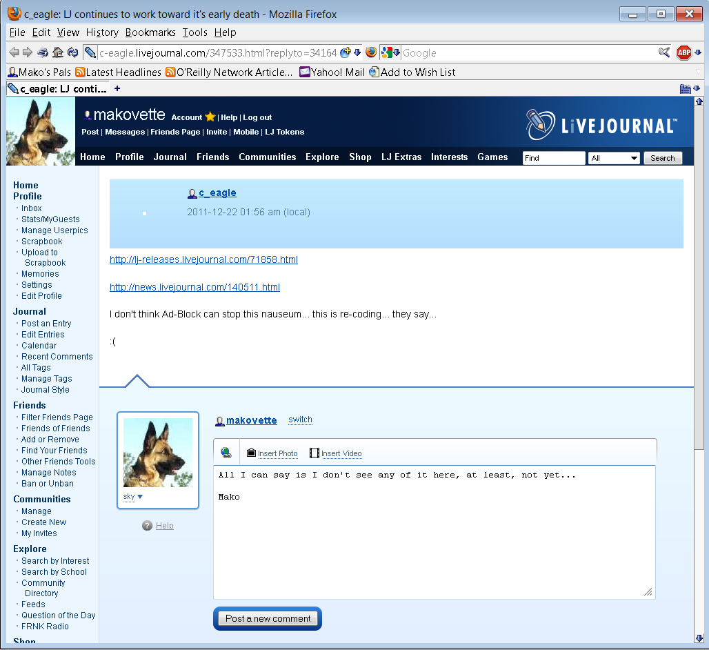Click inside the comment text area
Viewport: 709px width, 650px height.
[434, 538]
